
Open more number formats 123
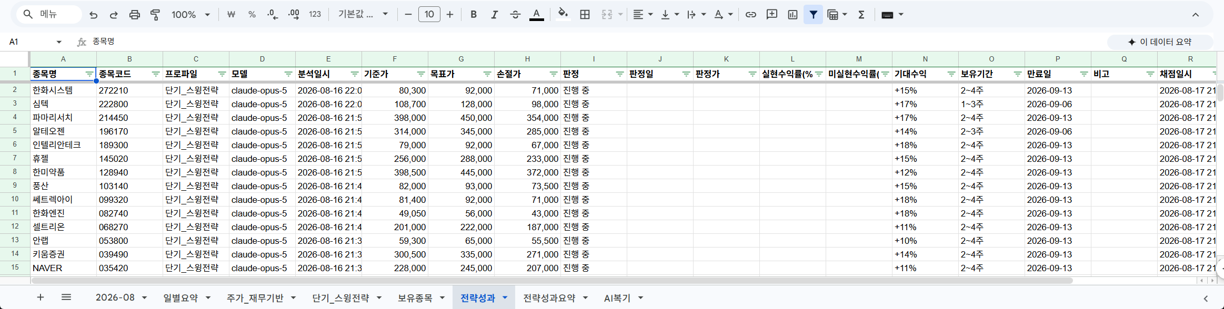[315, 15]
